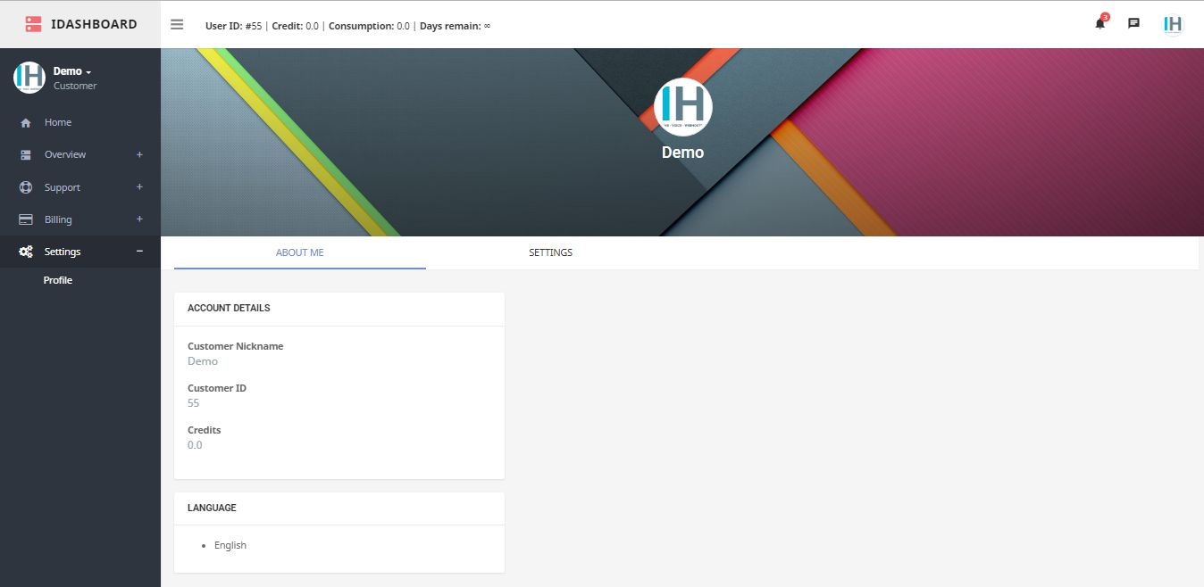The width and height of the screenshot is (1204, 587).
Task: Click the Billing credit card icon
Action: coord(26,219)
